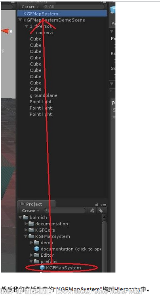The height and width of the screenshot is (298, 160).
Task: Select the camera object under 3rdPerson
Action: click(44, 33)
